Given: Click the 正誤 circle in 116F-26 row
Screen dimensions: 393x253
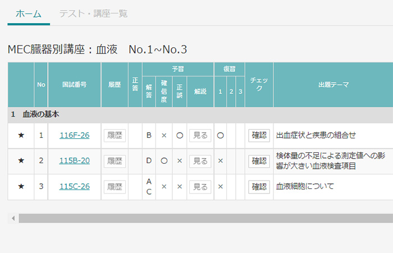Looking at the screenshot, I should [180, 135].
